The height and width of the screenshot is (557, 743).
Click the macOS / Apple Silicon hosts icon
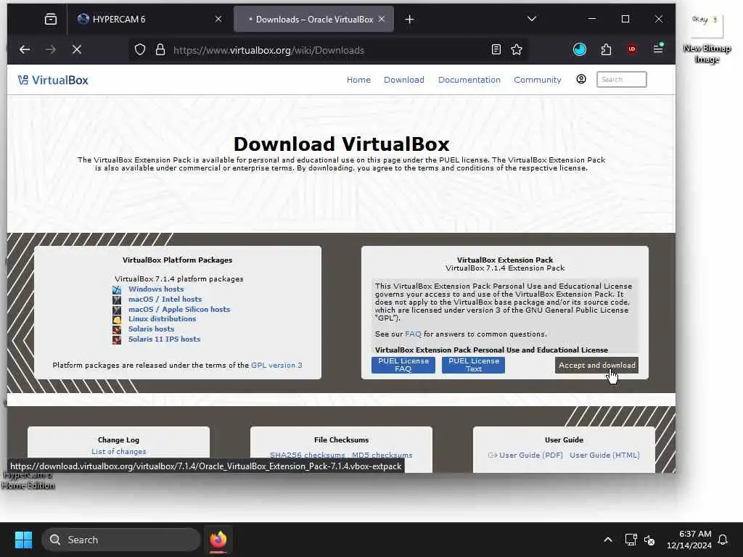coord(117,310)
